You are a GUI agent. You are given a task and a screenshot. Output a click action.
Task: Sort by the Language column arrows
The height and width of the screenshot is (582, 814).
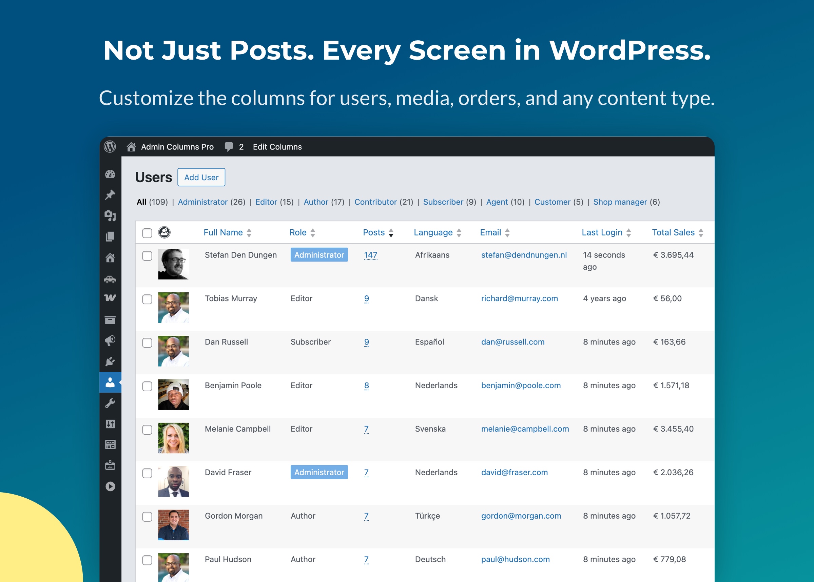(459, 232)
